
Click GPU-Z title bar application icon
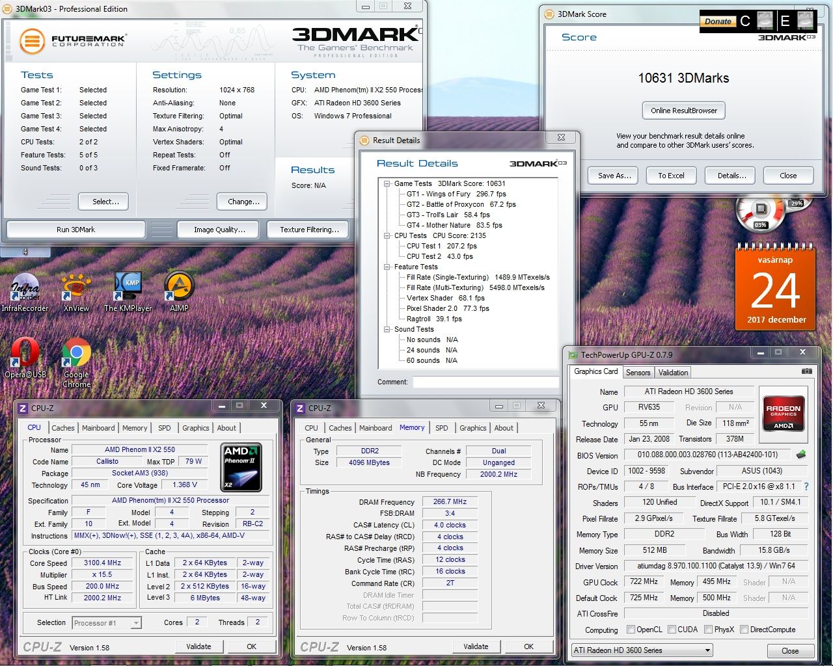coord(573,355)
